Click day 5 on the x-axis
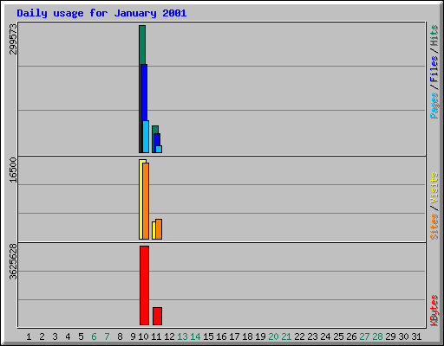Image resolution: width=444 pixels, height=346 pixels. point(81,336)
